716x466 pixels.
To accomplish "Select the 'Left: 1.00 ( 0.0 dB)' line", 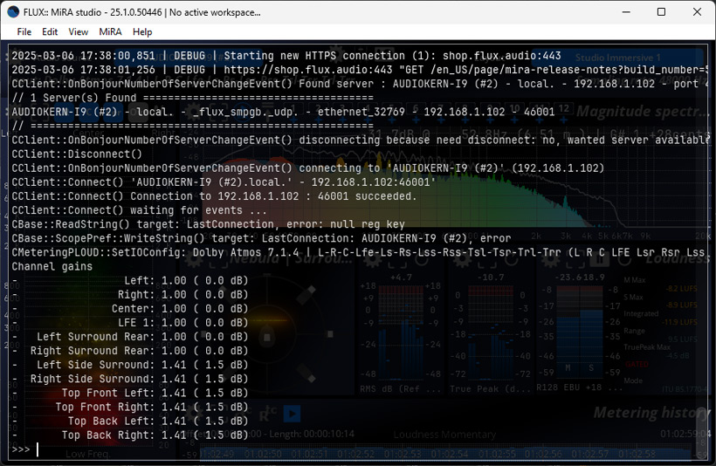I will pyautogui.click(x=130, y=281).
